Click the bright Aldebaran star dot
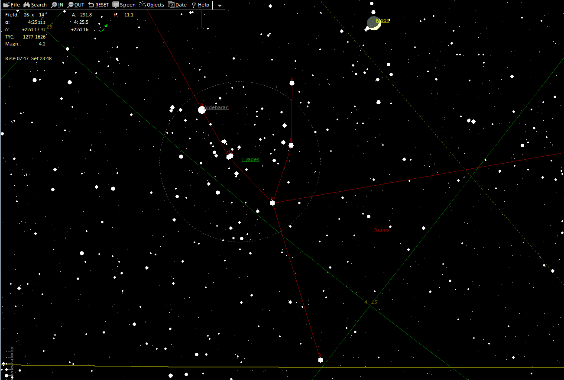Screen dimensions: 564x380 coord(202,110)
